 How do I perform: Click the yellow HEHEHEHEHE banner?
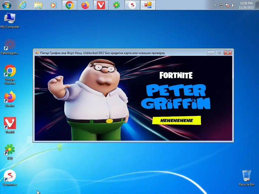click(x=176, y=120)
